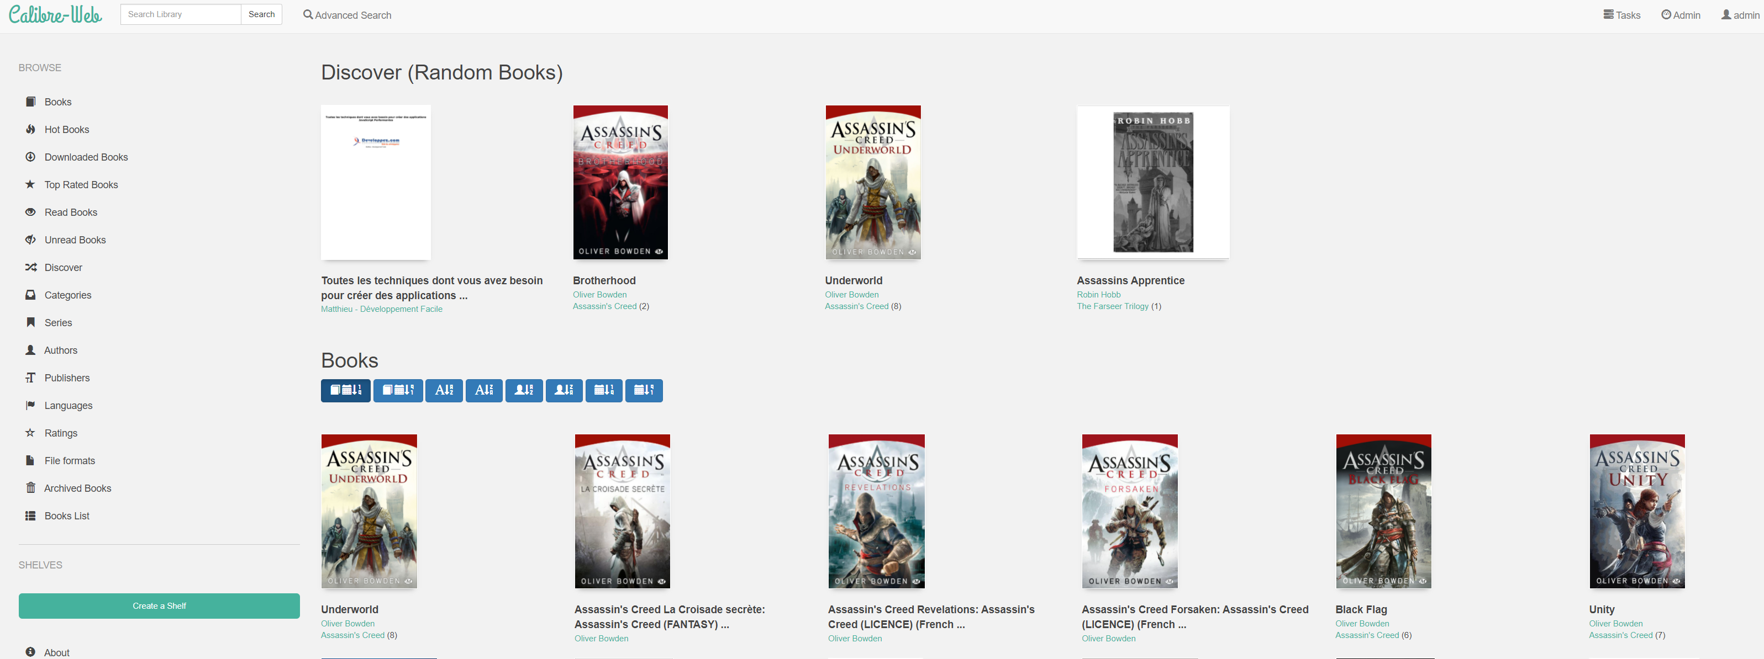The height and width of the screenshot is (659, 1764).
Task: Open Publishers via the text-size icon
Action: [x=30, y=378]
